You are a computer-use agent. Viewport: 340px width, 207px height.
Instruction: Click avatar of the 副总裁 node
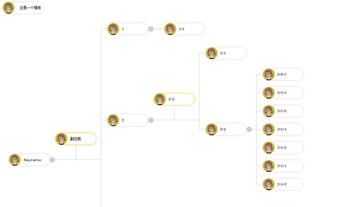61,139
